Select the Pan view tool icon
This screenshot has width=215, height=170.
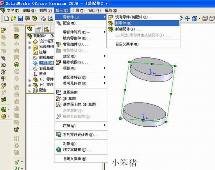(187, 18)
